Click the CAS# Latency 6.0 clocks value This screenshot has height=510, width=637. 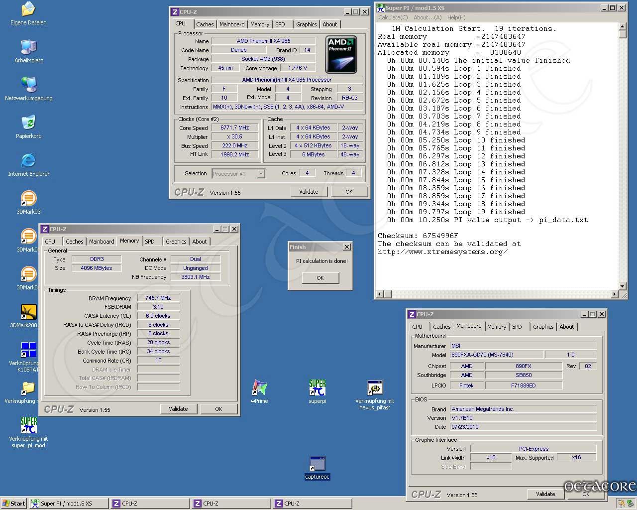158,316
